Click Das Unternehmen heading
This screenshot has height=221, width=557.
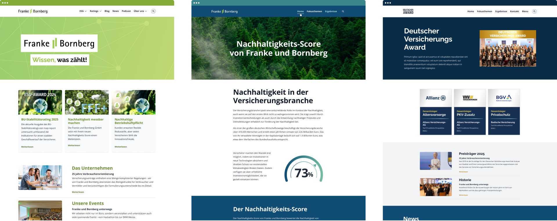click(x=92, y=168)
